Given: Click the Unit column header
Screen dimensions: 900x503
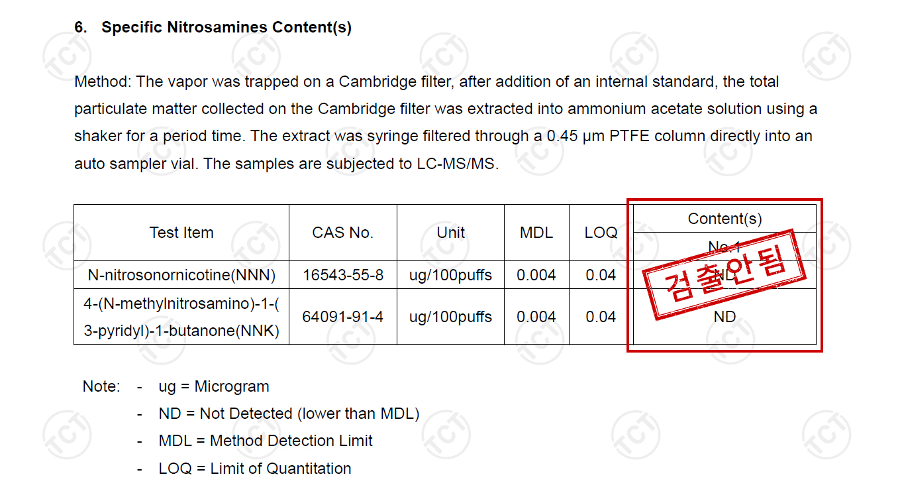Looking at the screenshot, I should [x=451, y=233].
